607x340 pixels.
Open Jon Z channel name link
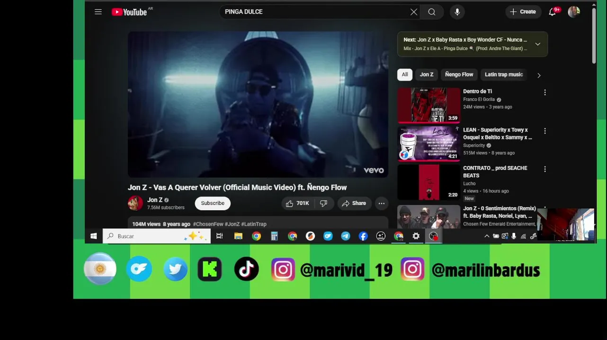point(155,200)
